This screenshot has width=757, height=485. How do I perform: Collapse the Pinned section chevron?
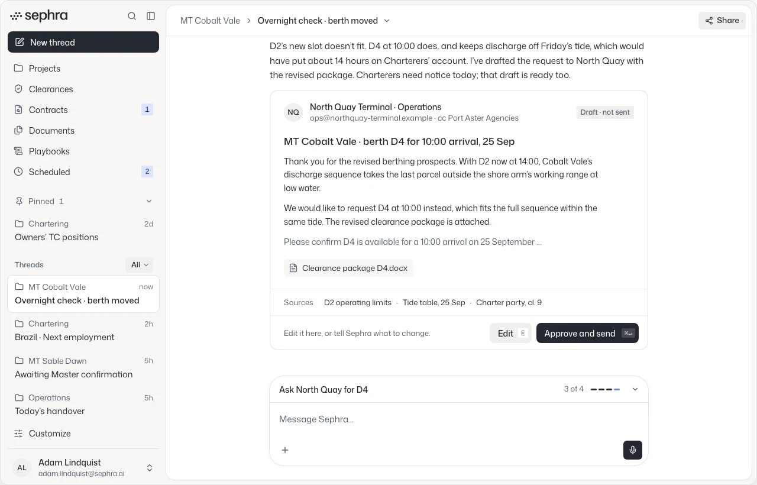[x=149, y=201]
